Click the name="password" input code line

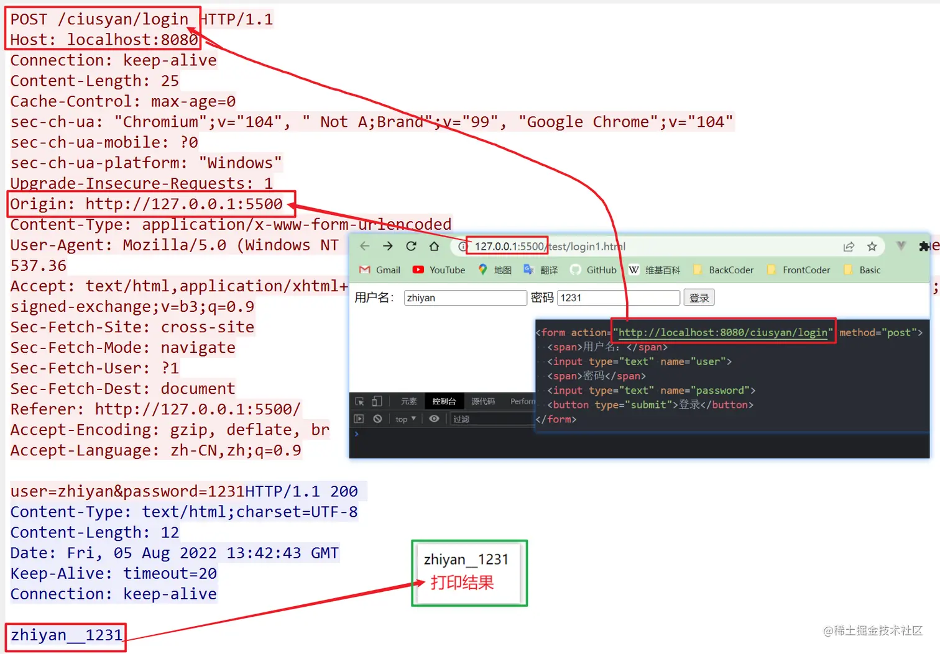pyautogui.click(x=651, y=390)
